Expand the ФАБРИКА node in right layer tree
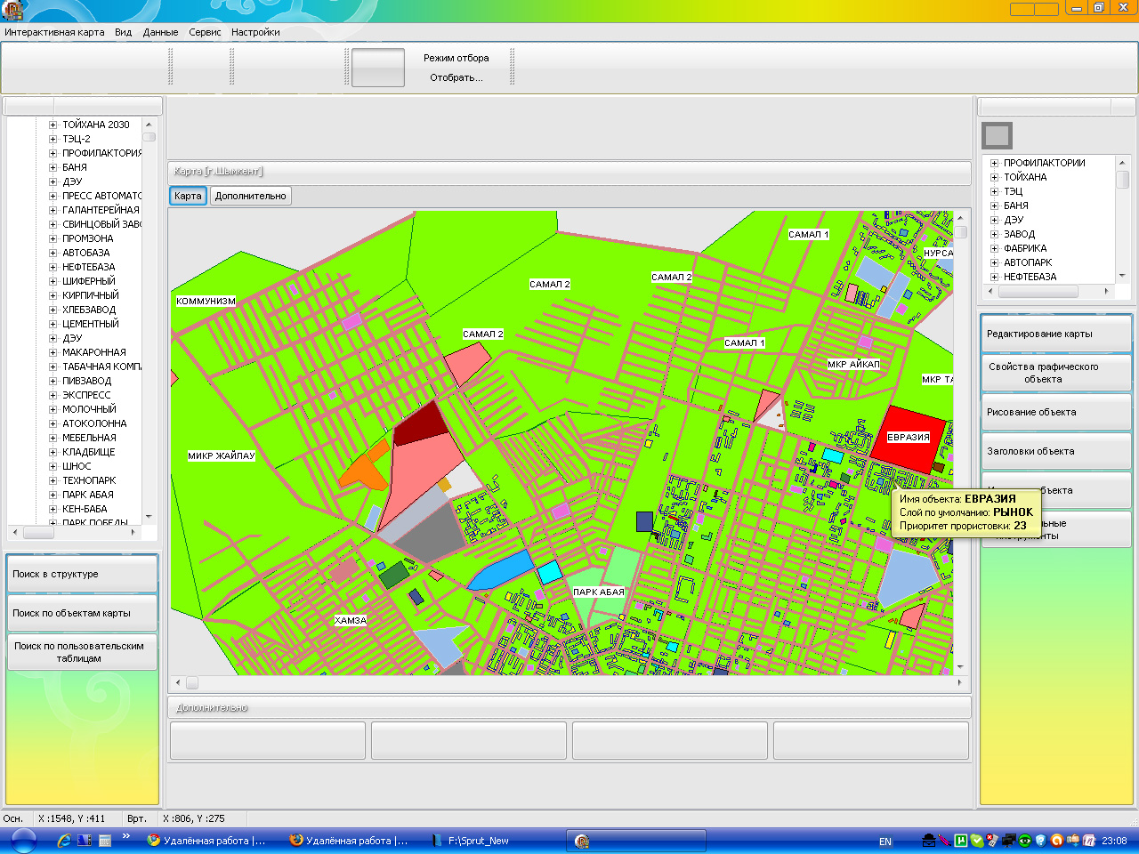The height and width of the screenshot is (854, 1139). (994, 249)
